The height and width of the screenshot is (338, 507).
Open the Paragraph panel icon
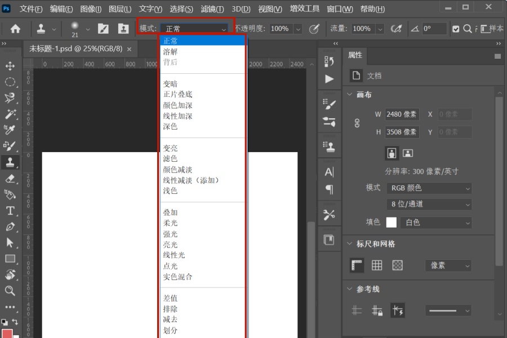(329, 189)
